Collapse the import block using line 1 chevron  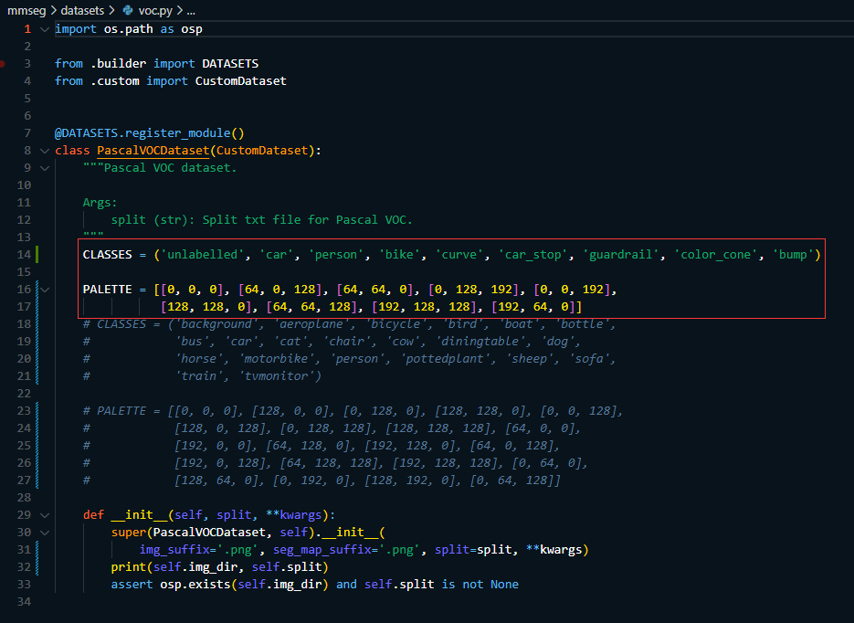tap(42, 28)
